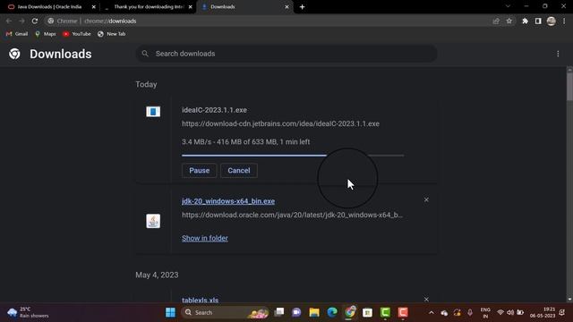Screen dimensions: 573x322
Task: Go back to previous page
Action: pos(9,21)
